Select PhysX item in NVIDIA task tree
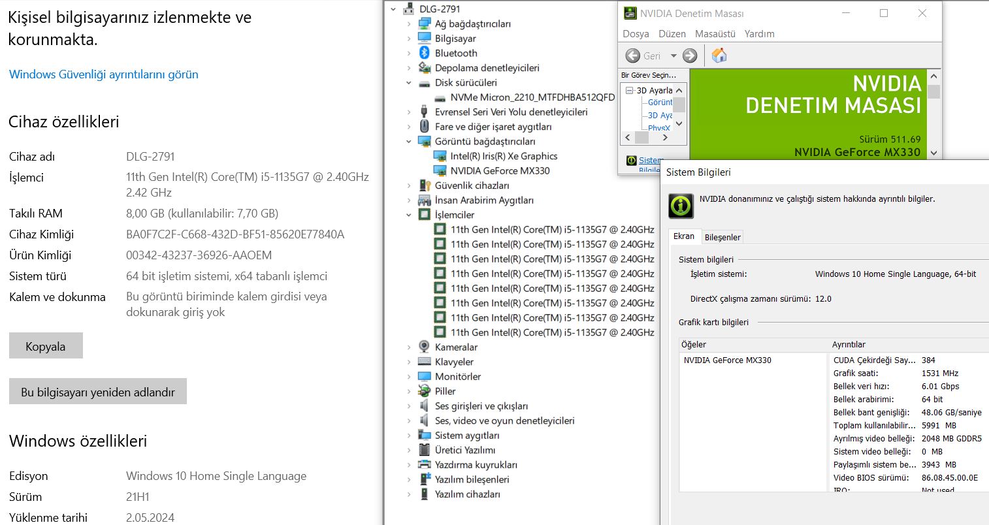 coord(659,127)
